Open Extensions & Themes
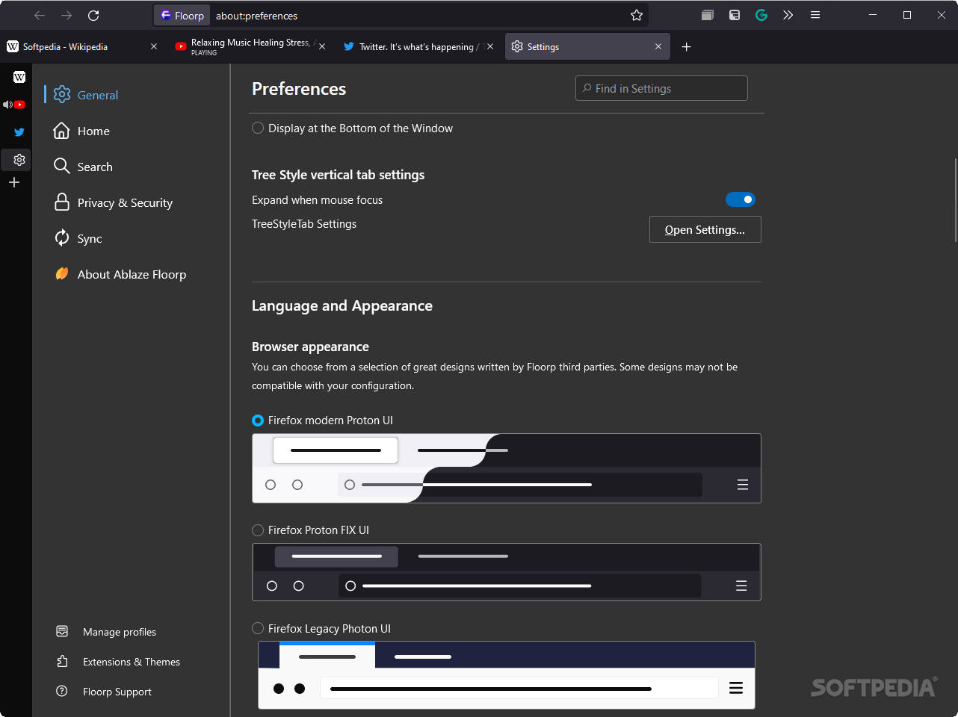The image size is (958, 717). (x=118, y=662)
